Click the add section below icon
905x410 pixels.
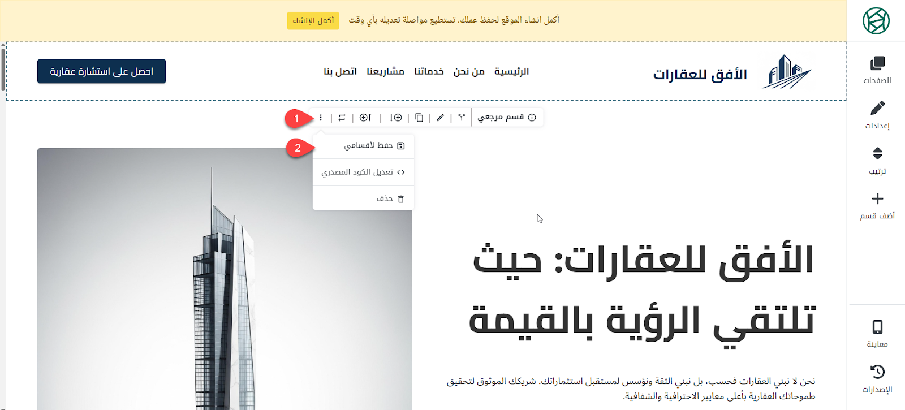(395, 118)
